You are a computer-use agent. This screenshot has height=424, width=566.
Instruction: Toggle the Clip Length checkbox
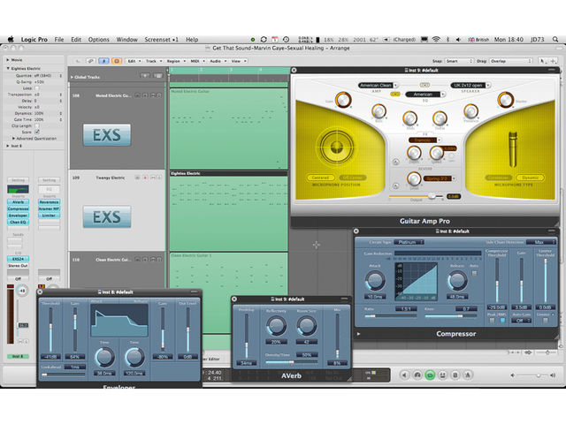pos(37,125)
